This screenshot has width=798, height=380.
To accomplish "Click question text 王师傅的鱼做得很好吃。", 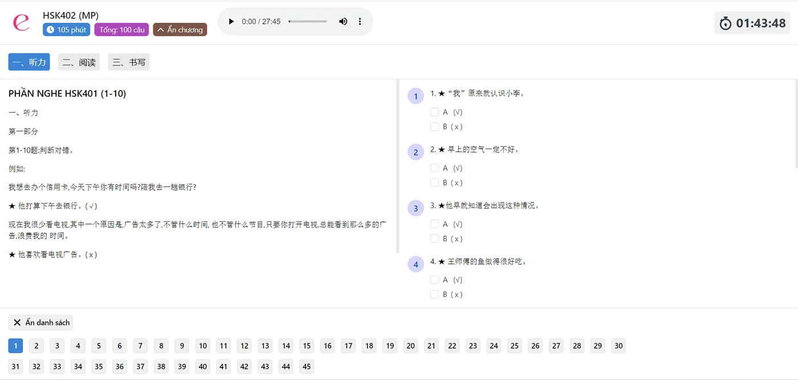I will pyautogui.click(x=487, y=261).
